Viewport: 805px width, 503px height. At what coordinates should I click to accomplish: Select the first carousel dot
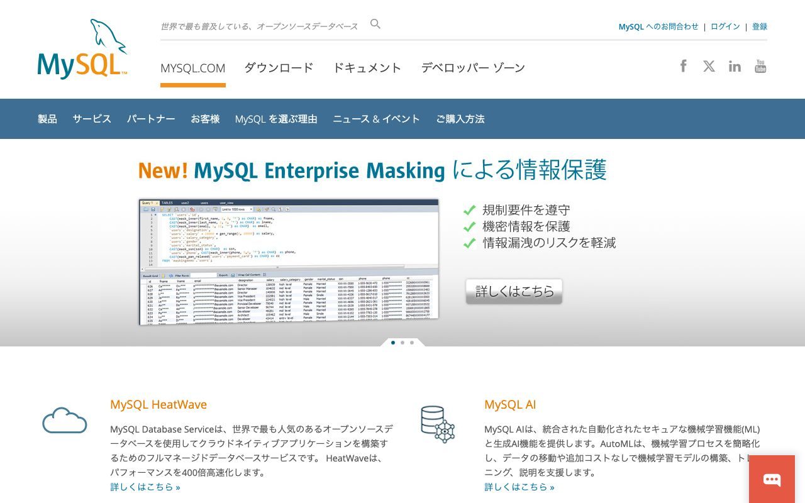(393, 343)
